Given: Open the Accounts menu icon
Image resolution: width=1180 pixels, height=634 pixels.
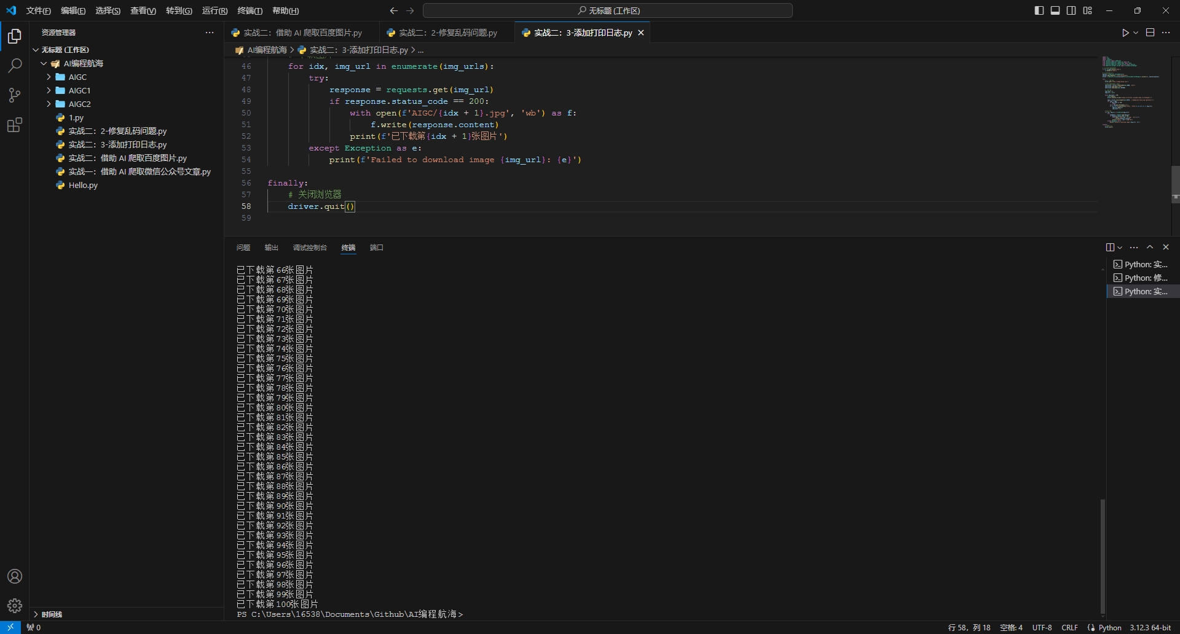Looking at the screenshot, I should [15, 576].
